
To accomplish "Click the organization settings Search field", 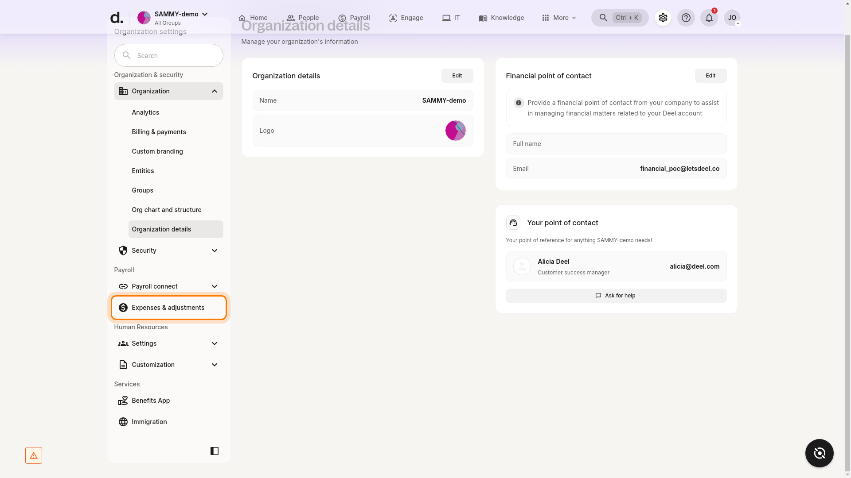I will point(168,55).
